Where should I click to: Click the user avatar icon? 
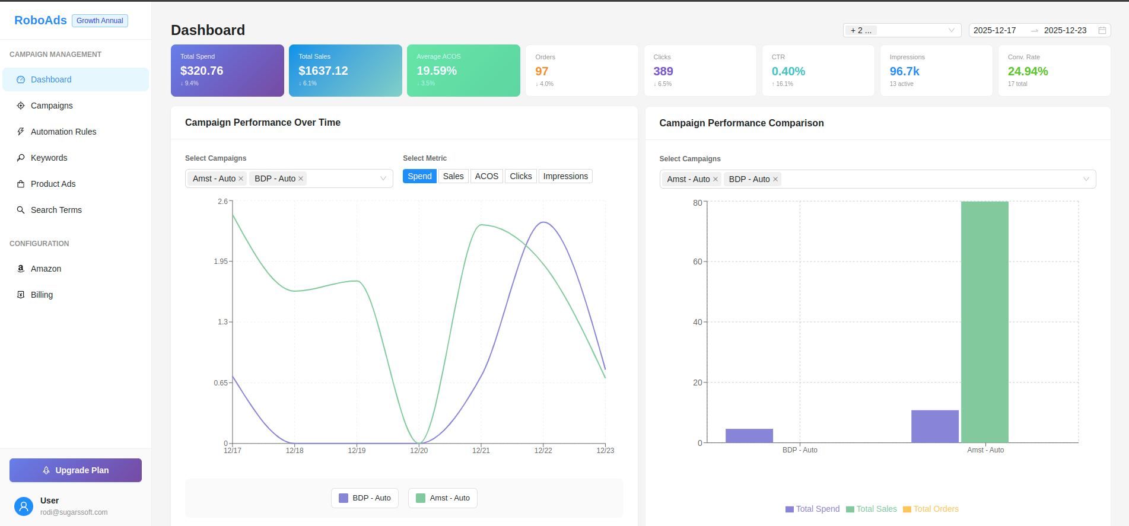tap(24, 506)
